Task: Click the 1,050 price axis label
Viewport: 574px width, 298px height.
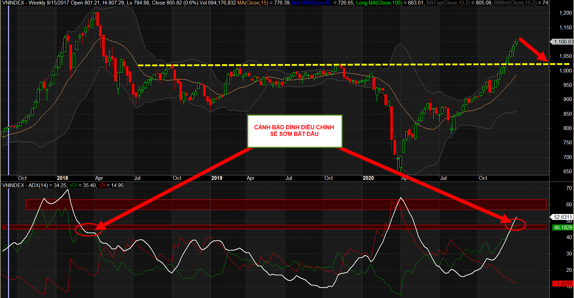Action: pyautogui.click(x=566, y=56)
